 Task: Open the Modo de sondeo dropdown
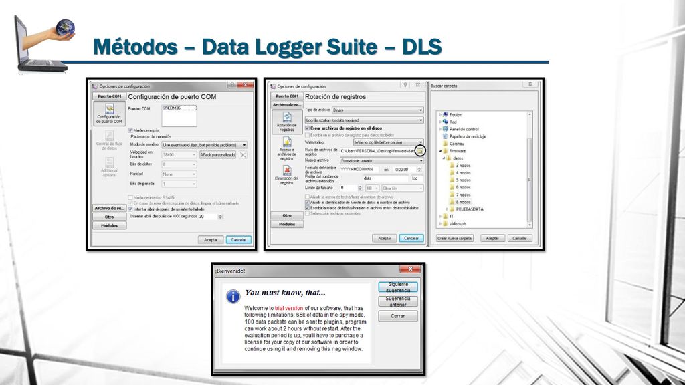click(205, 145)
